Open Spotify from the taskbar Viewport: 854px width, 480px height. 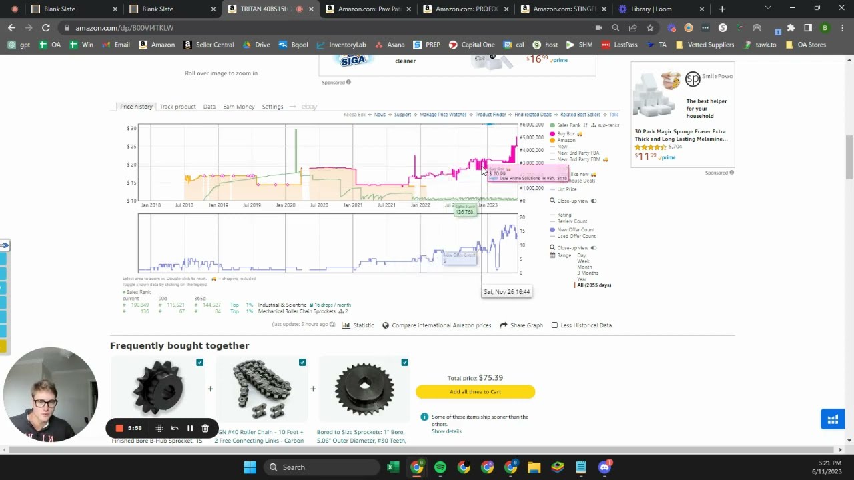[440, 467]
